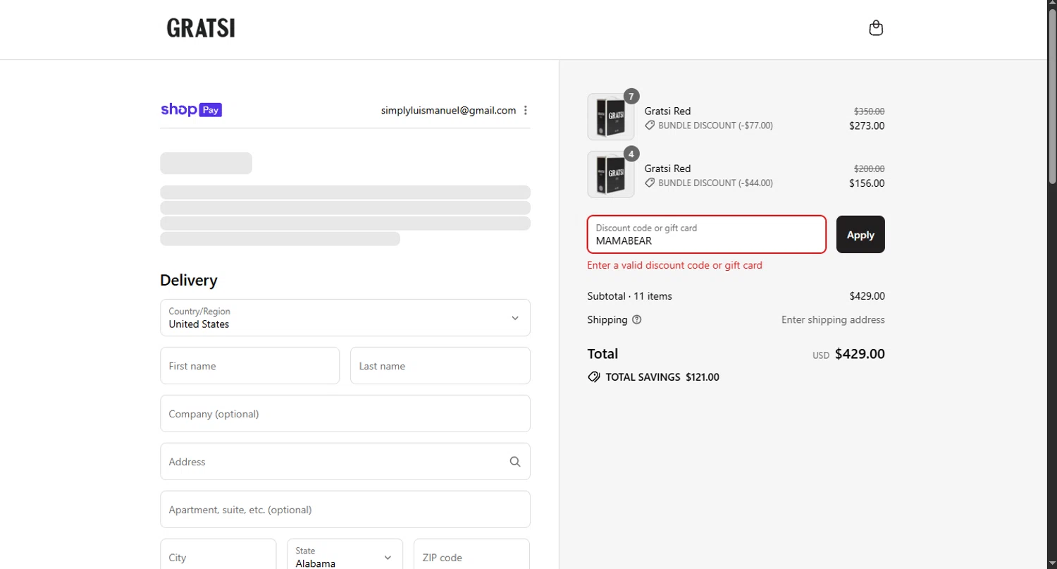Click the 'Enter shipping address' text
1057x569 pixels.
[x=833, y=319]
